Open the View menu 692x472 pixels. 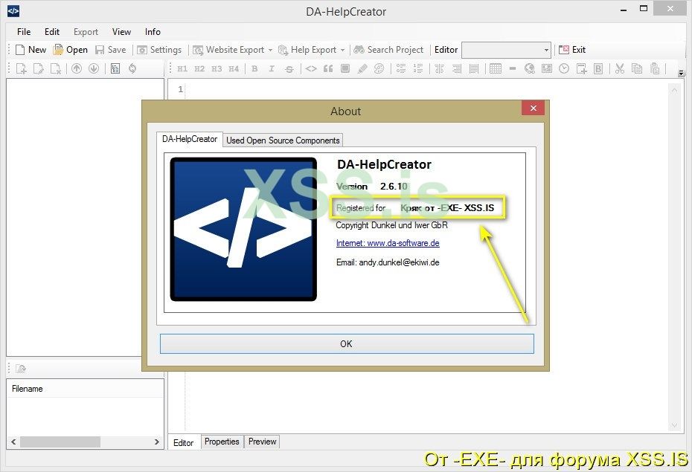tap(121, 32)
